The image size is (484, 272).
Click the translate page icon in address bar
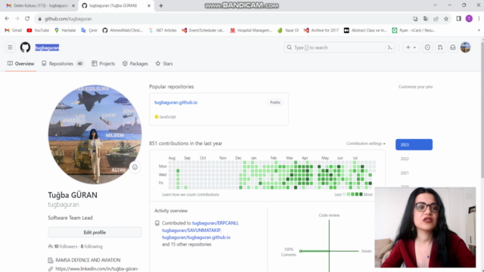click(x=426, y=19)
